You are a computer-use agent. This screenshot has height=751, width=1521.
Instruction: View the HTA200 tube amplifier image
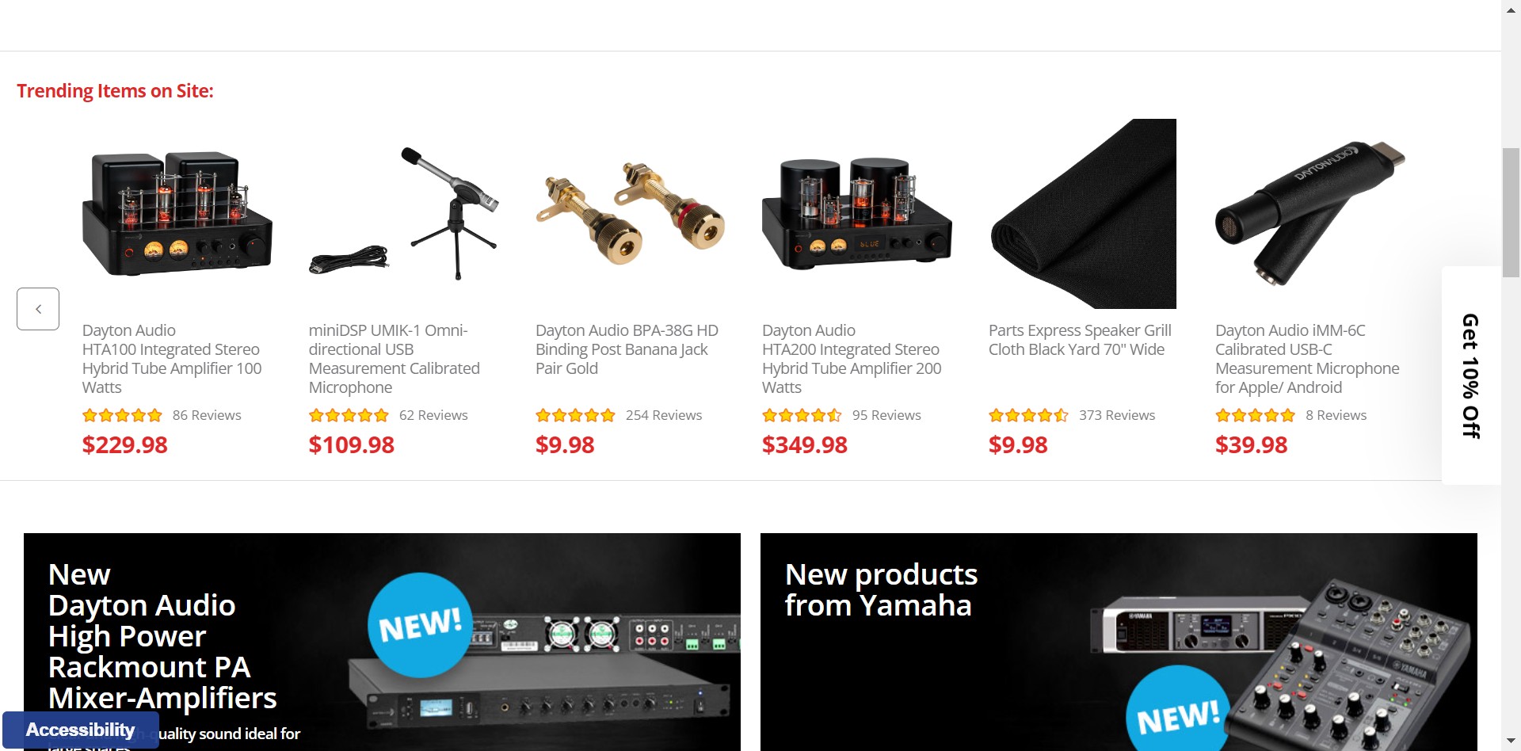pos(857,214)
